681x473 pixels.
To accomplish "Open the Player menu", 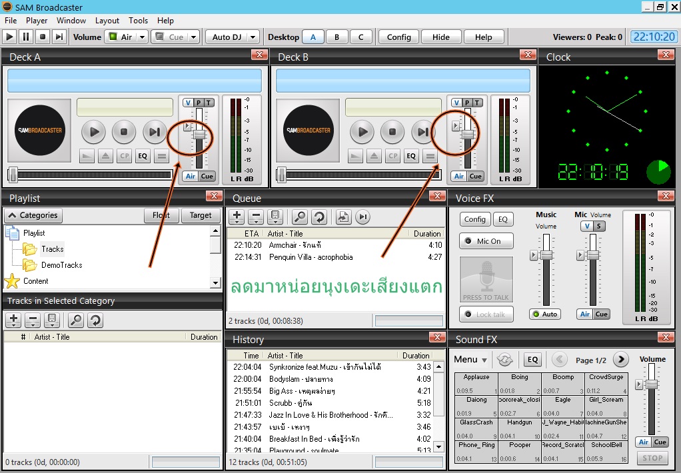I will coord(37,21).
